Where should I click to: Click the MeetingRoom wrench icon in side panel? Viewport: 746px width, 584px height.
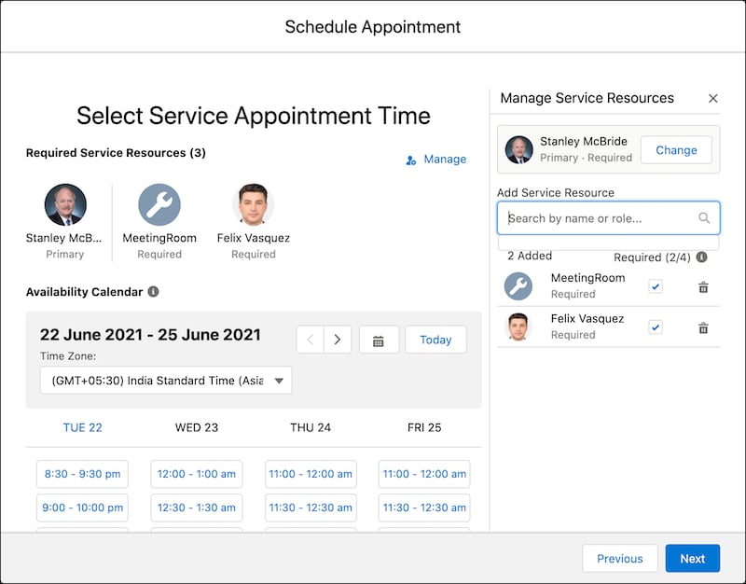tap(518, 286)
